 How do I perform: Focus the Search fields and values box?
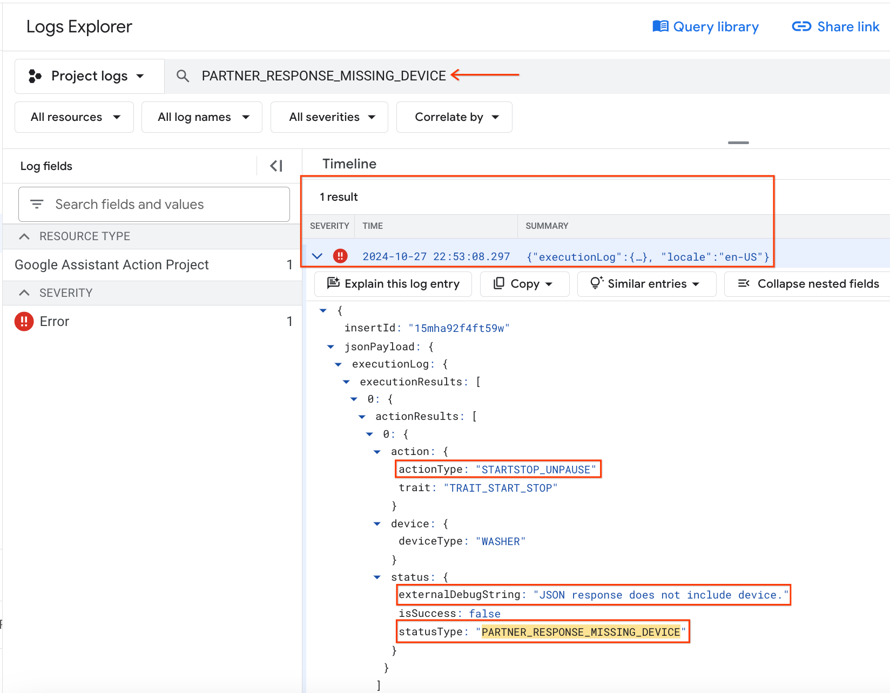click(x=162, y=204)
